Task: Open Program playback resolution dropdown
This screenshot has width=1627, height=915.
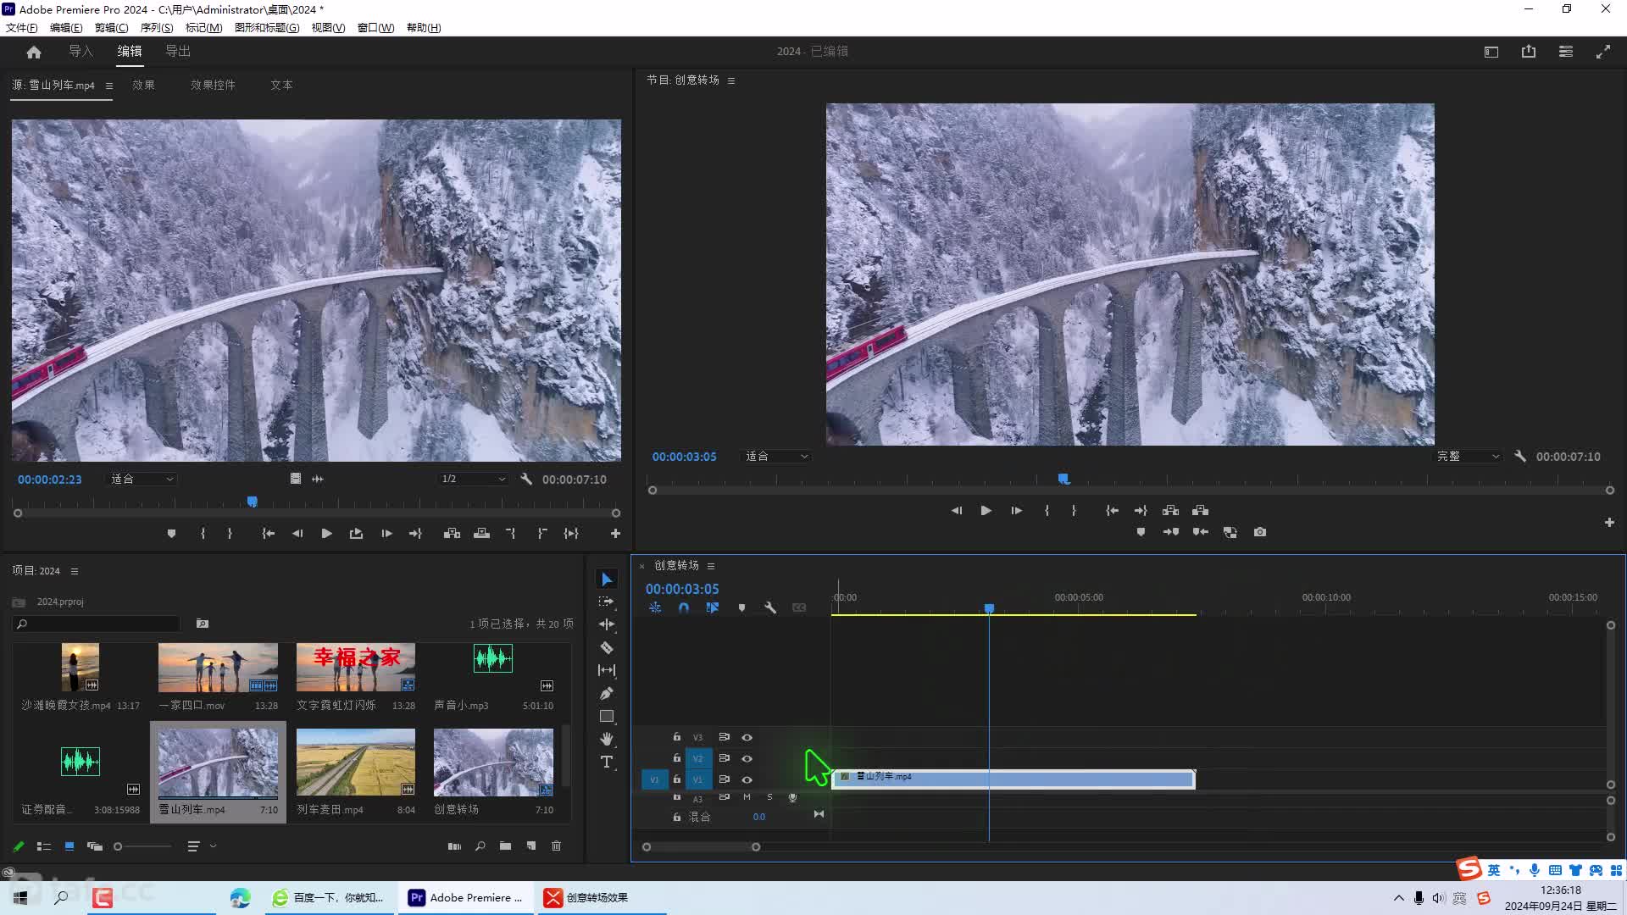Action: point(1468,456)
